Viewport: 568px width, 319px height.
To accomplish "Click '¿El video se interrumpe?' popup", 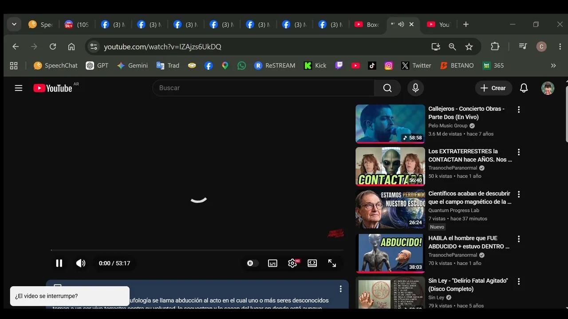I will click(x=70, y=296).
